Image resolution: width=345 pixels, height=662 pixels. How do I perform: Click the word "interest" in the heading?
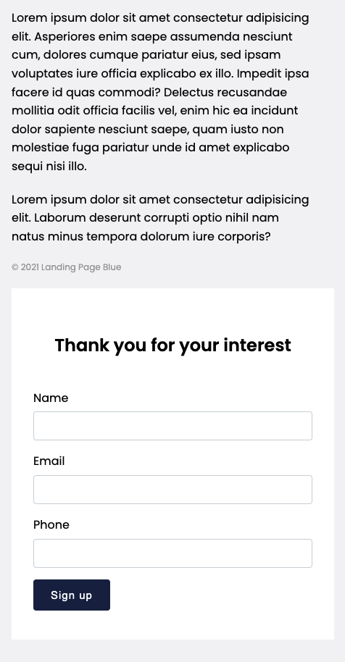pyautogui.click(x=257, y=345)
